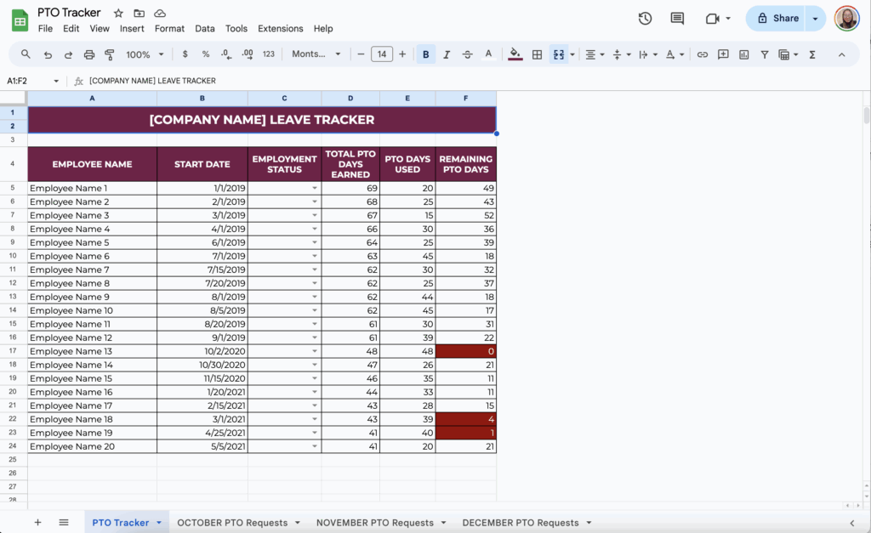Open the Format menu
Viewport: 871px width, 533px height.
169,28
